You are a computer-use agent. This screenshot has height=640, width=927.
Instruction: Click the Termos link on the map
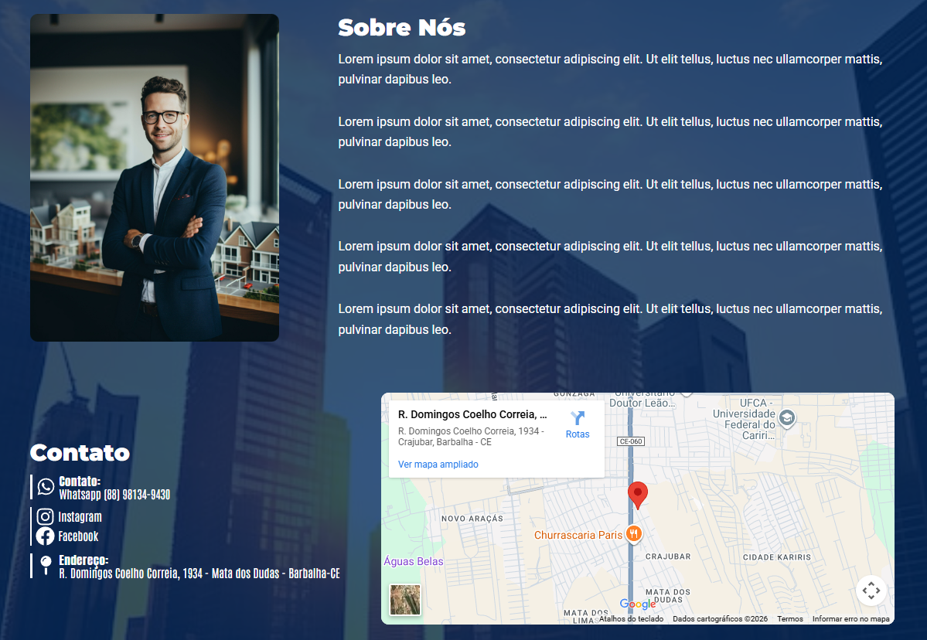point(789,619)
